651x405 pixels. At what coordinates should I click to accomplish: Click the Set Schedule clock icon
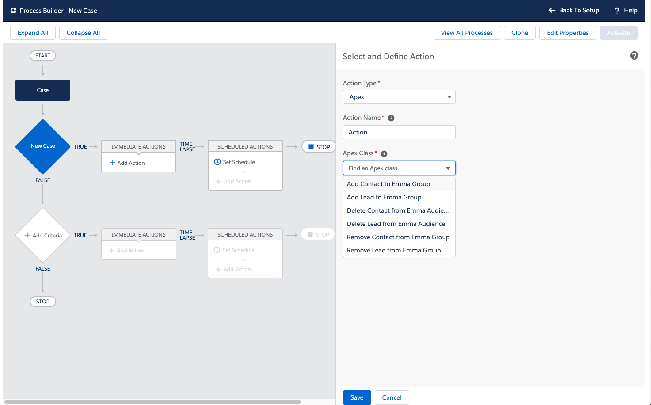coord(217,162)
